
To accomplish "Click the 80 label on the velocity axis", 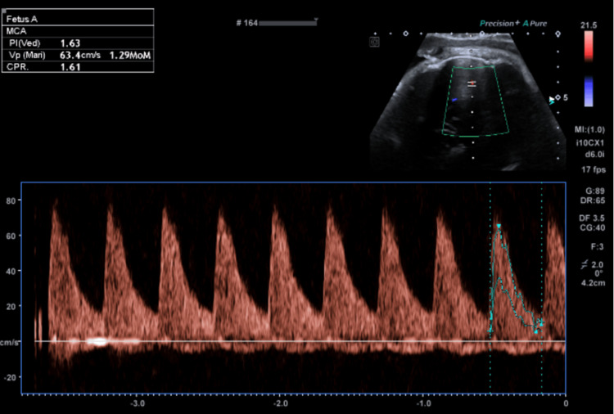I will point(11,200).
